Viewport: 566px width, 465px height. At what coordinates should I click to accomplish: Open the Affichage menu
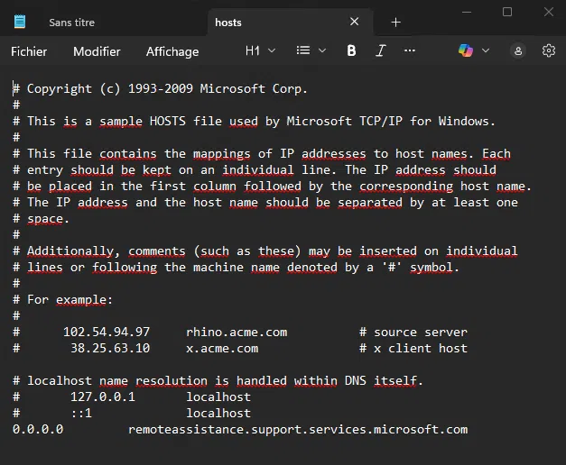coord(172,51)
